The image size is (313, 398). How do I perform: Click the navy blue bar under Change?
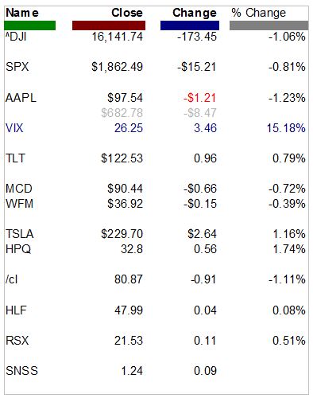coord(190,25)
